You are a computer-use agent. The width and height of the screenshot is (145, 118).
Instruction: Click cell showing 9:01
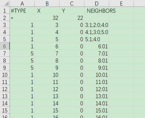96,68
